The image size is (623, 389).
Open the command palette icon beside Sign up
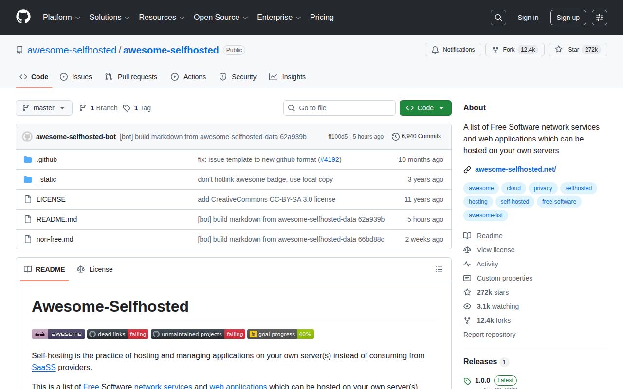pos(599,17)
